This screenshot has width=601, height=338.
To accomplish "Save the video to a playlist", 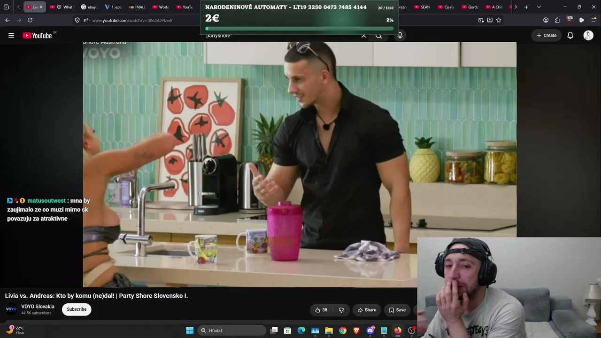I will click(397, 310).
